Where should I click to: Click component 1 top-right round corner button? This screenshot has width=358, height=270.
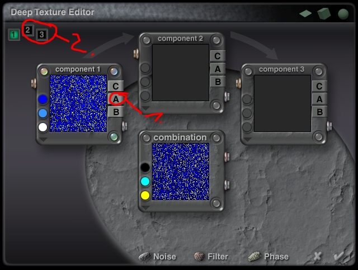[x=114, y=72]
